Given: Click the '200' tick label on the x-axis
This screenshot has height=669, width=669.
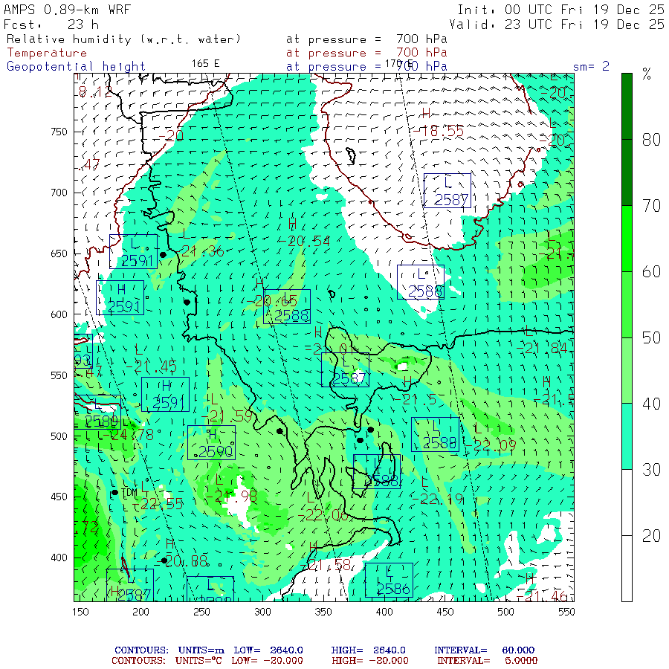Looking at the screenshot, I should pyautogui.click(x=140, y=612).
